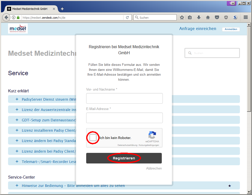The image size is (252, 195).
Task: Open the Firefox hamburger menu
Action: pyautogui.click(x=246, y=17)
